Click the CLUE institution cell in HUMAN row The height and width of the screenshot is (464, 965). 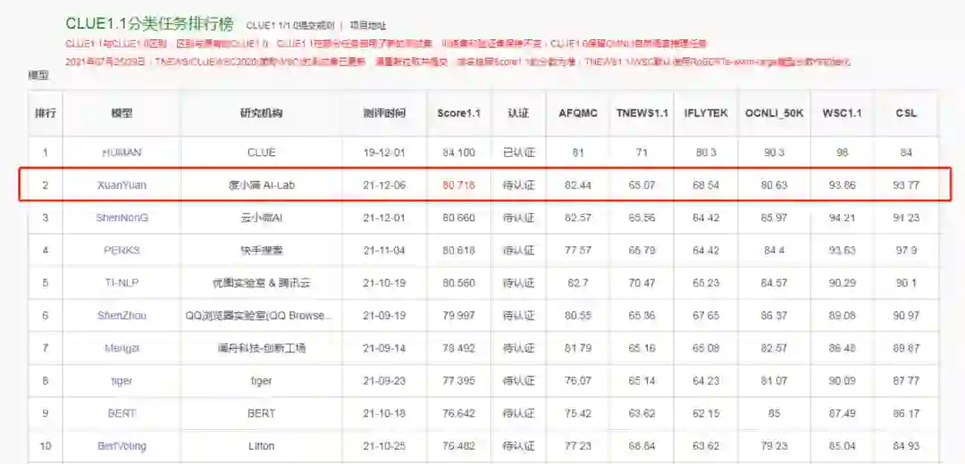point(262,153)
